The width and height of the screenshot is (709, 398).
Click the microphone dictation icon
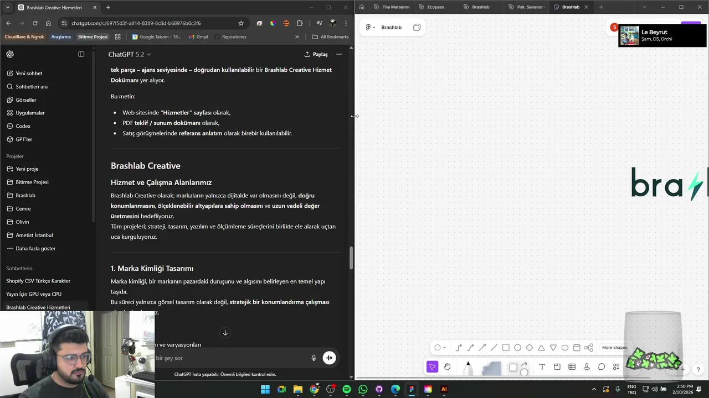tap(314, 358)
